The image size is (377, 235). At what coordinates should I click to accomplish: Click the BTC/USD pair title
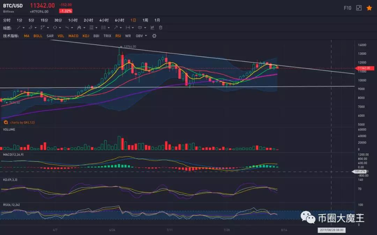coord(13,6)
